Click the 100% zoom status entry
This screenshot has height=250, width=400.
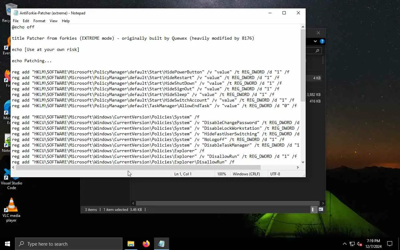click(222, 174)
